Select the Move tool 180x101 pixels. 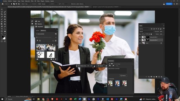pos(2,9)
